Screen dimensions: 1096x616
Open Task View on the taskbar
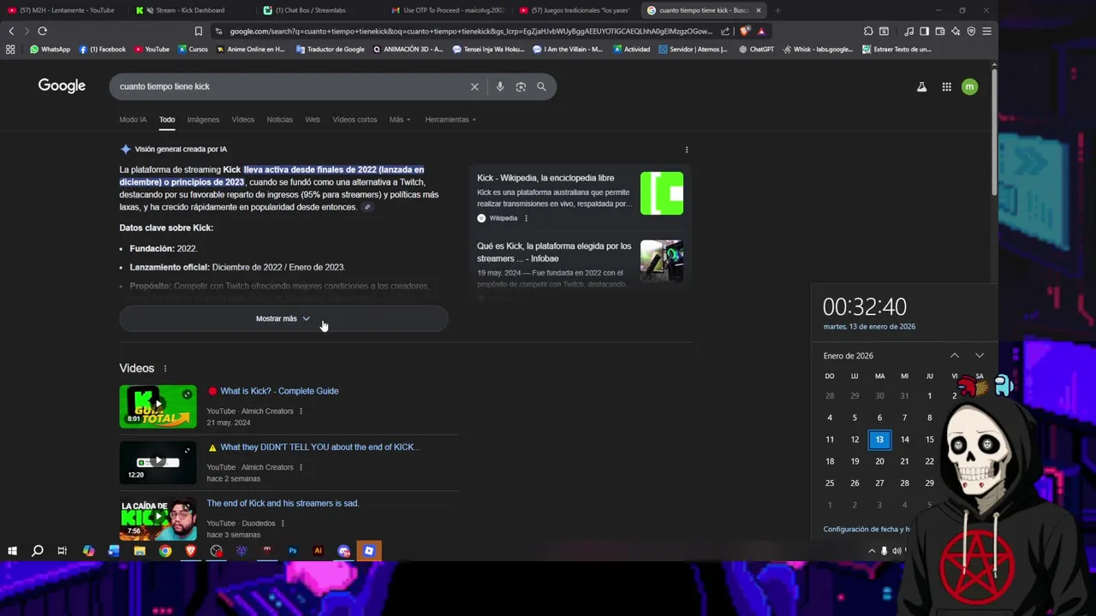pos(63,551)
